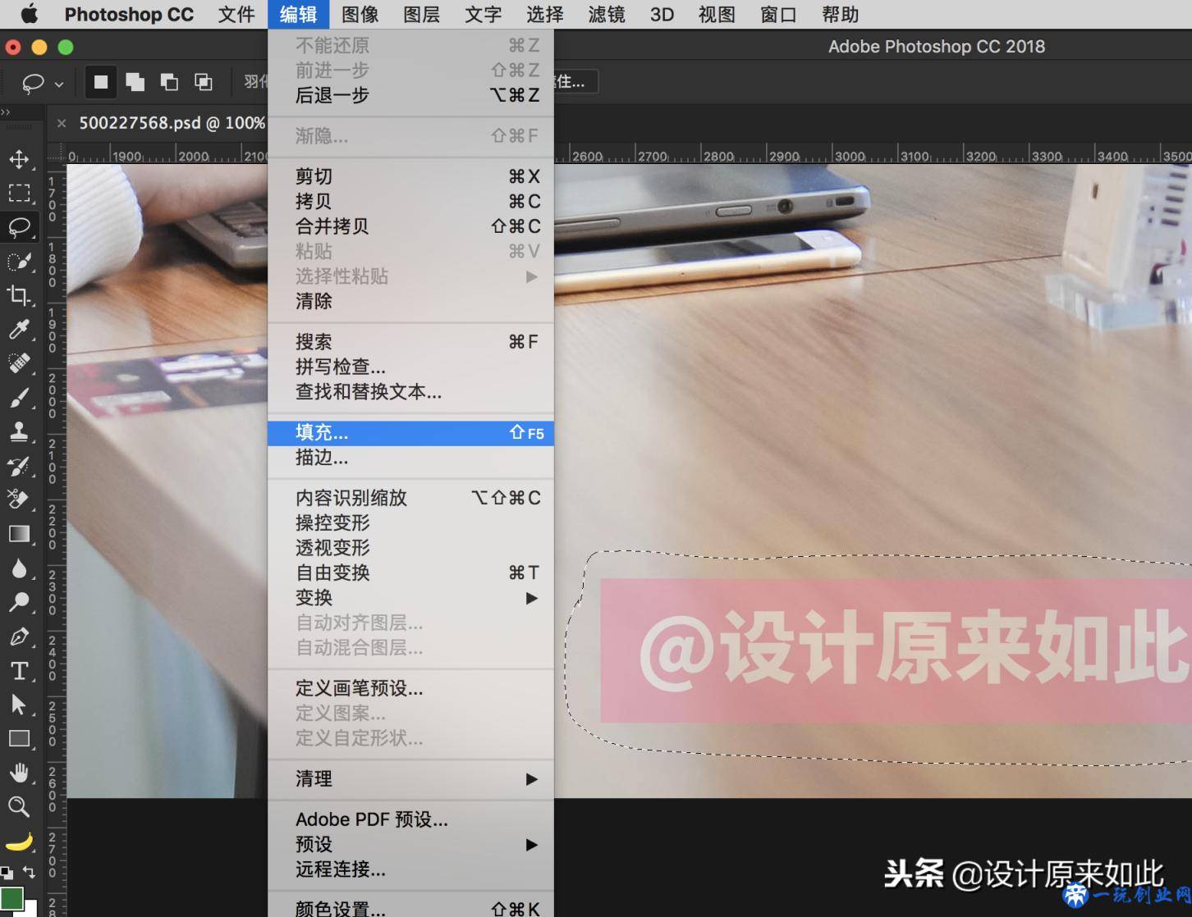This screenshot has height=917, width=1192.
Task: Expand the 清理 submenu
Action: click(410, 778)
